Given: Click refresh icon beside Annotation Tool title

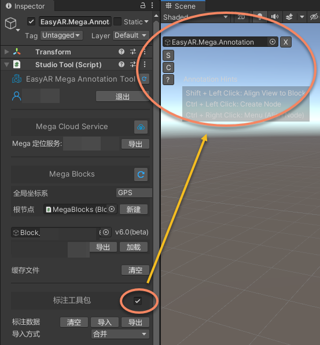Looking at the screenshot, I should (x=144, y=79).
